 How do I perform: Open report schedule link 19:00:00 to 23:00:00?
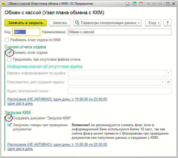point(57,99)
